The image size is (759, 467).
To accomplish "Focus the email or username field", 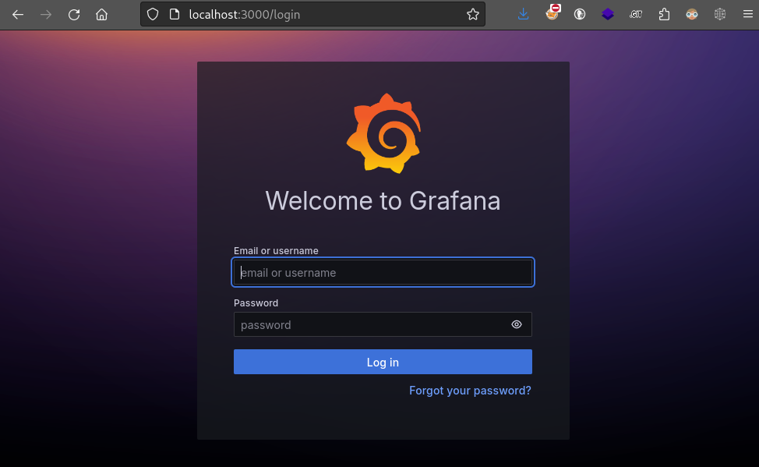I will (383, 272).
